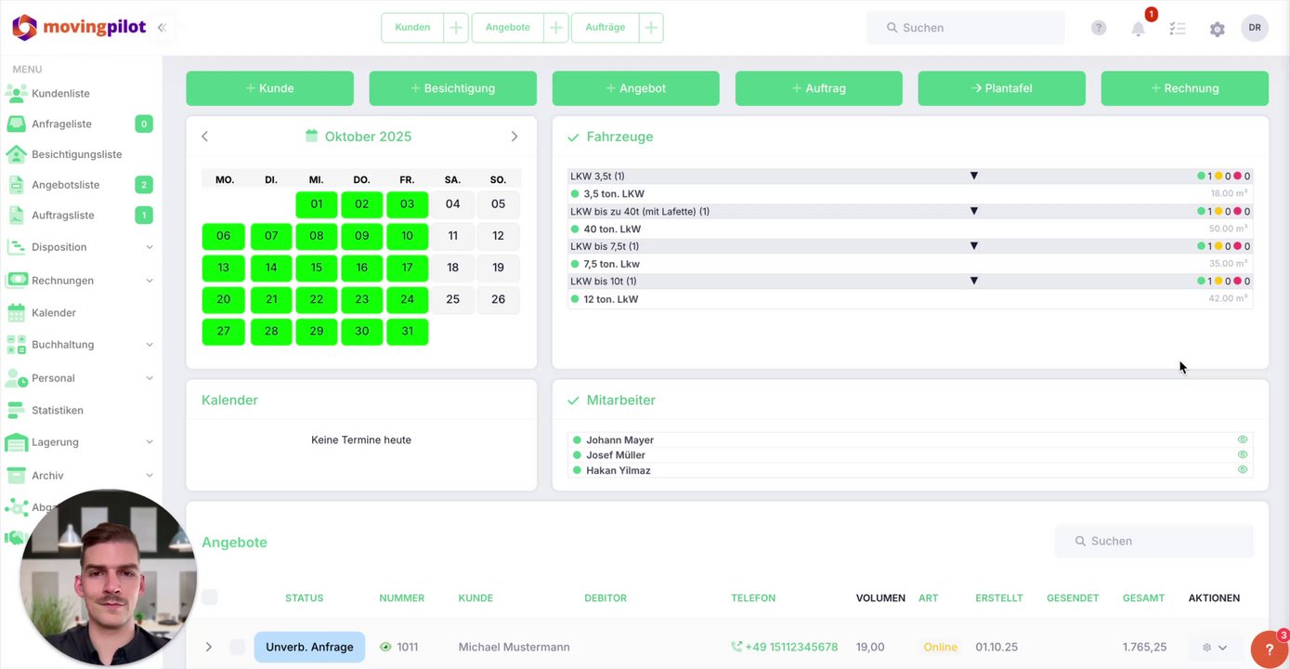Viewport: 1290px width, 669px height.
Task: Open the actions dropdown for offer 1011
Action: (1216, 648)
